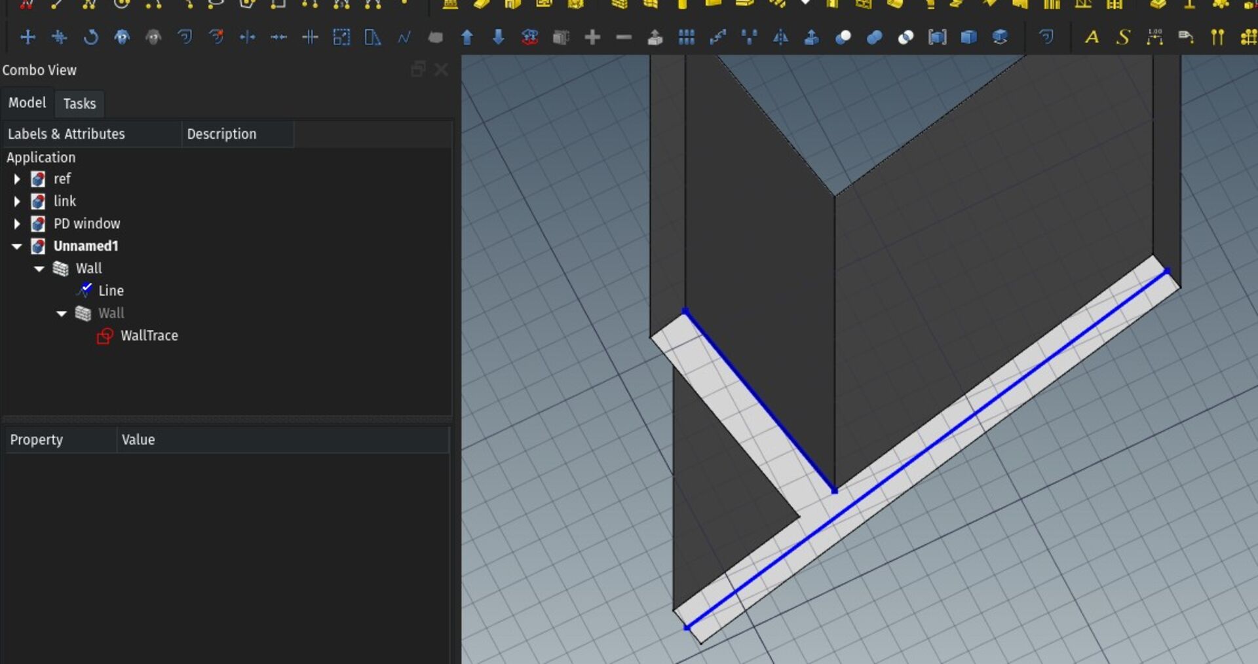Viewport: 1258px width, 664px height.
Task: Click the Rotate tool circular arrow icon
Action: tap(90, 37)
